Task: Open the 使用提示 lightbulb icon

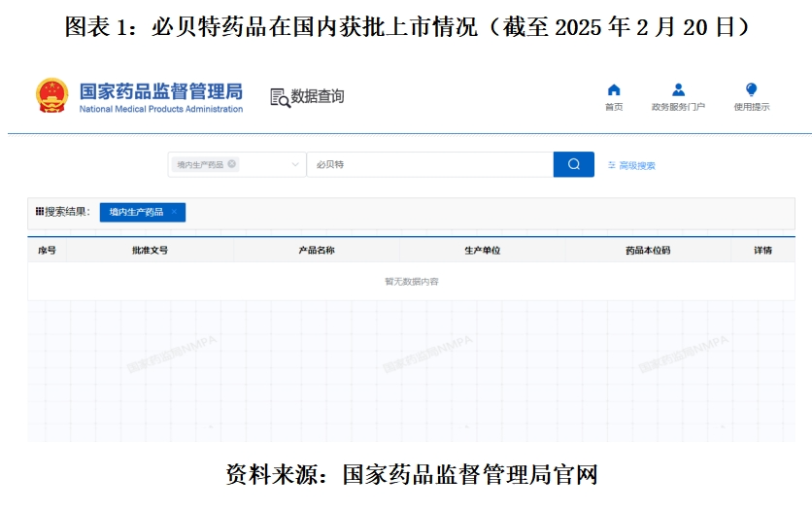Action: pyautogui.click(x=752, y=89)
